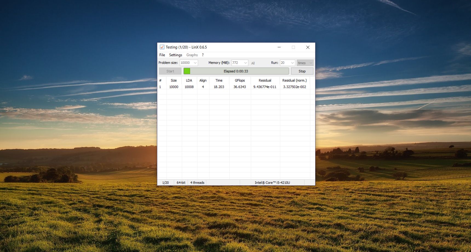Screen dimensions: 471x252
Task: Close the LinX window
Action: point(308,47)
